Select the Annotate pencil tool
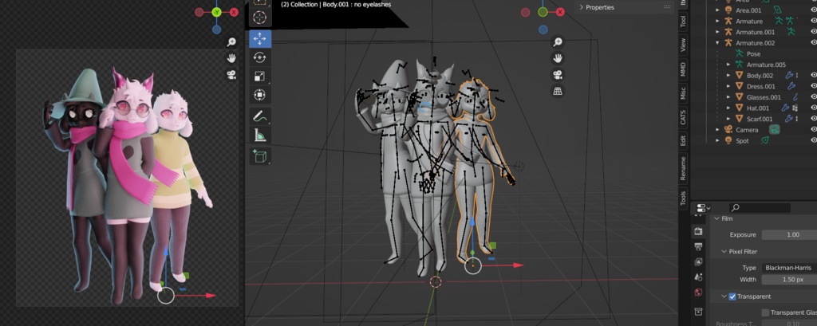817x326 pixels. pos(259,116)
